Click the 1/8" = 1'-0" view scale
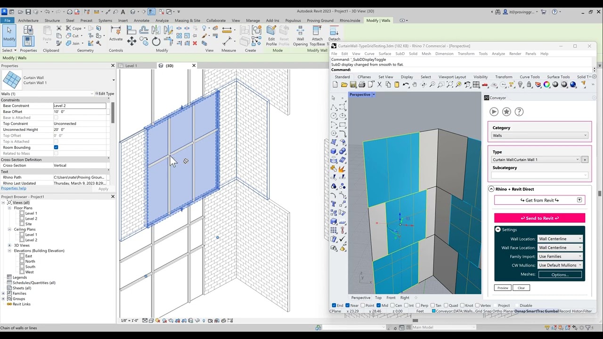This screenshot has width=603, height=339. pyautogui.click(x=130, y=321)
